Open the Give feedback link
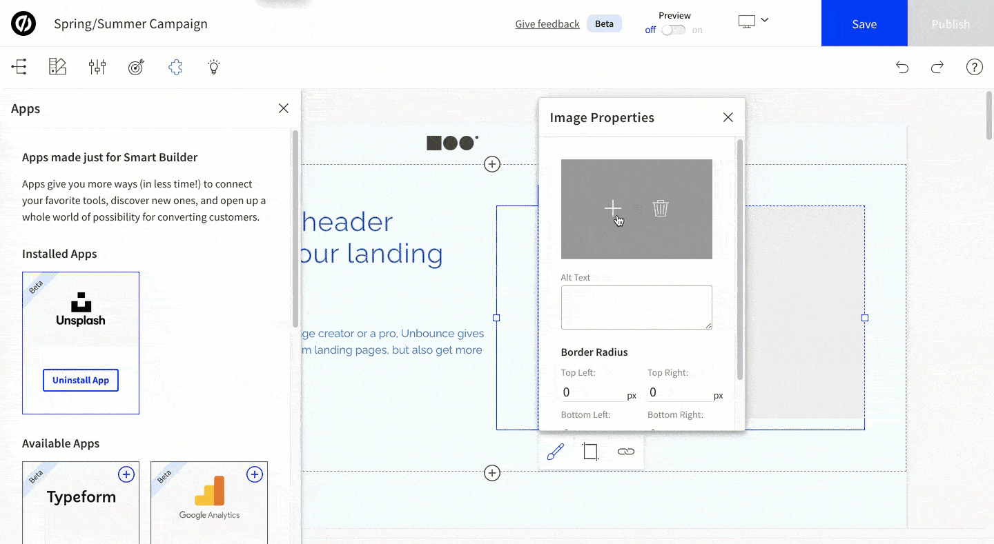 point(547,23)
